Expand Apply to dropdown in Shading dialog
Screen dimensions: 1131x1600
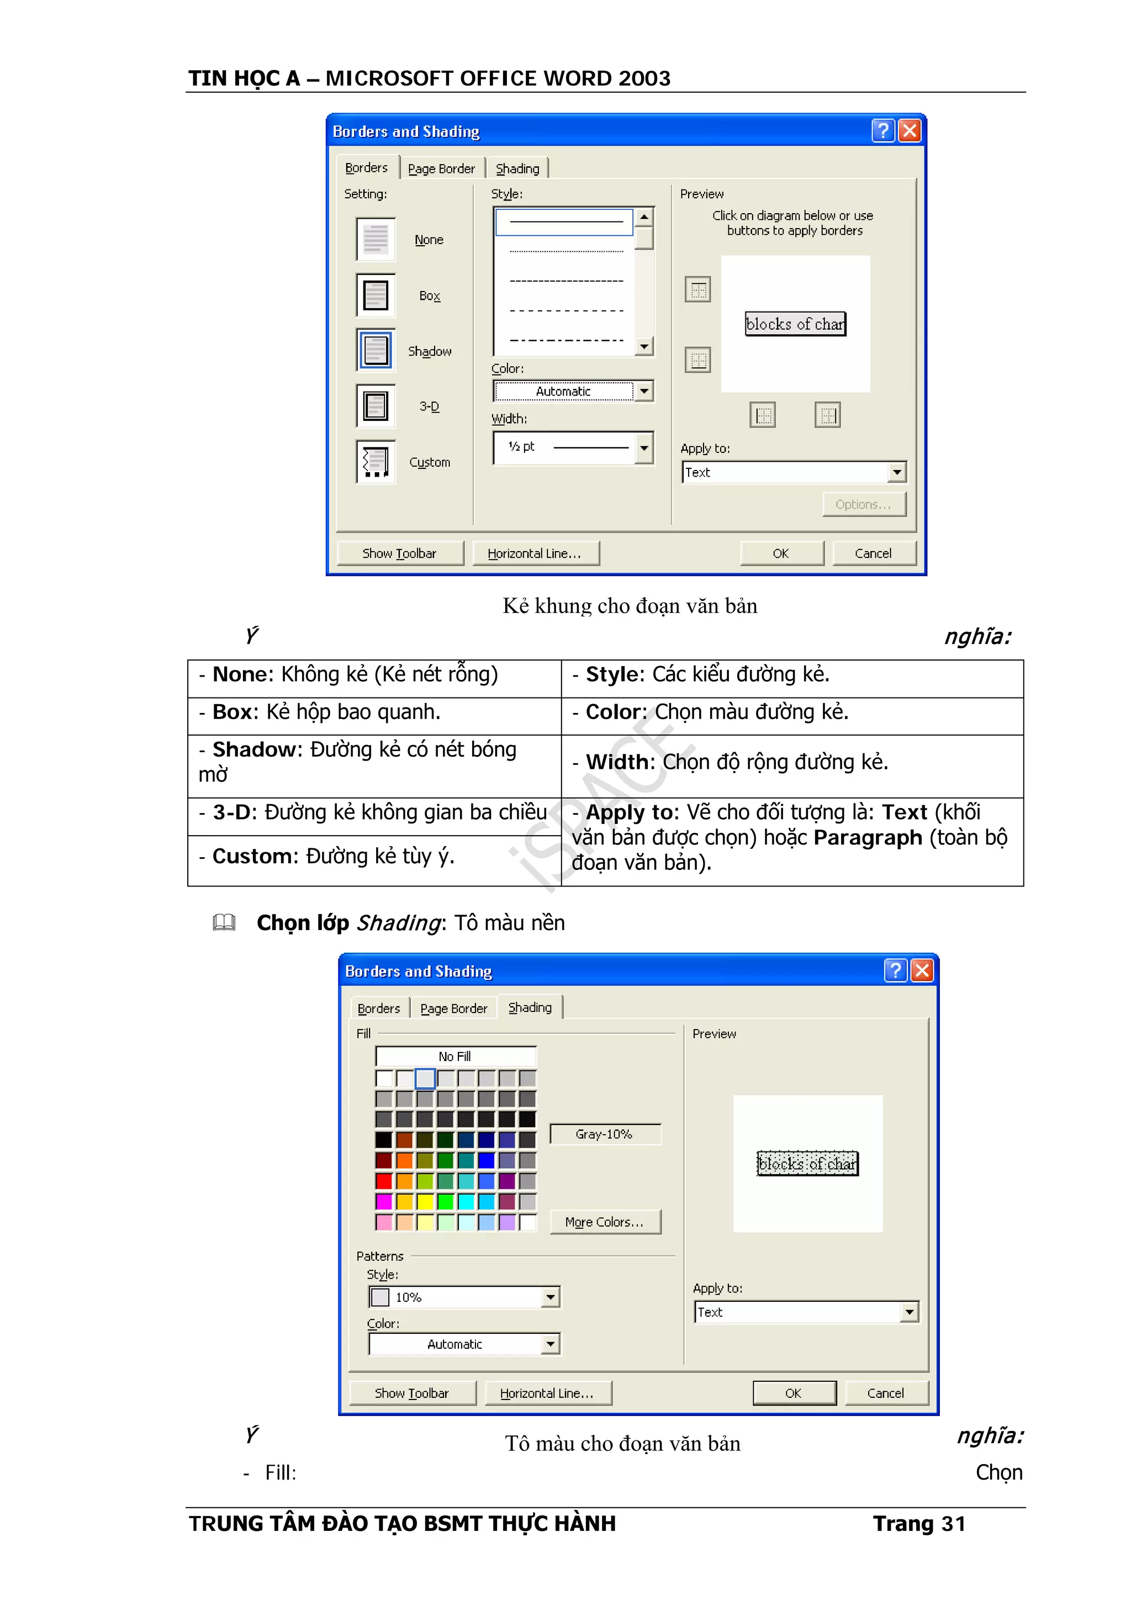coord(910,1312)
